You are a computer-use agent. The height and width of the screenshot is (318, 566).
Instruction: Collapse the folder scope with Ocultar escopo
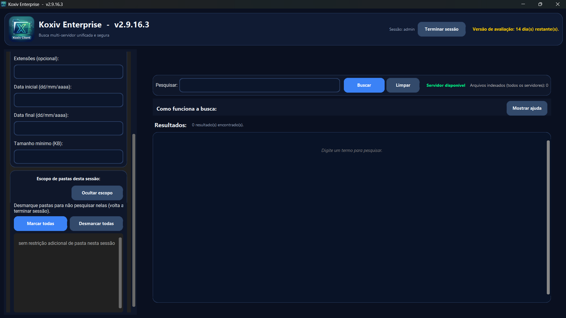point(97,193)
